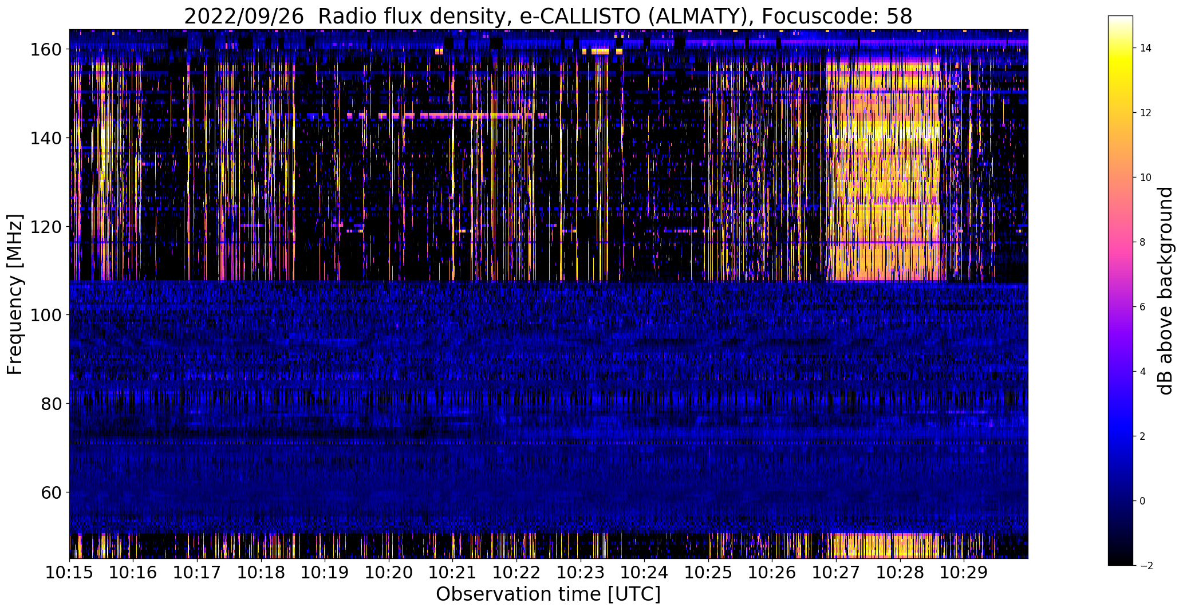Click the colorbar tick labeled 6

[x=1142, y=308]
